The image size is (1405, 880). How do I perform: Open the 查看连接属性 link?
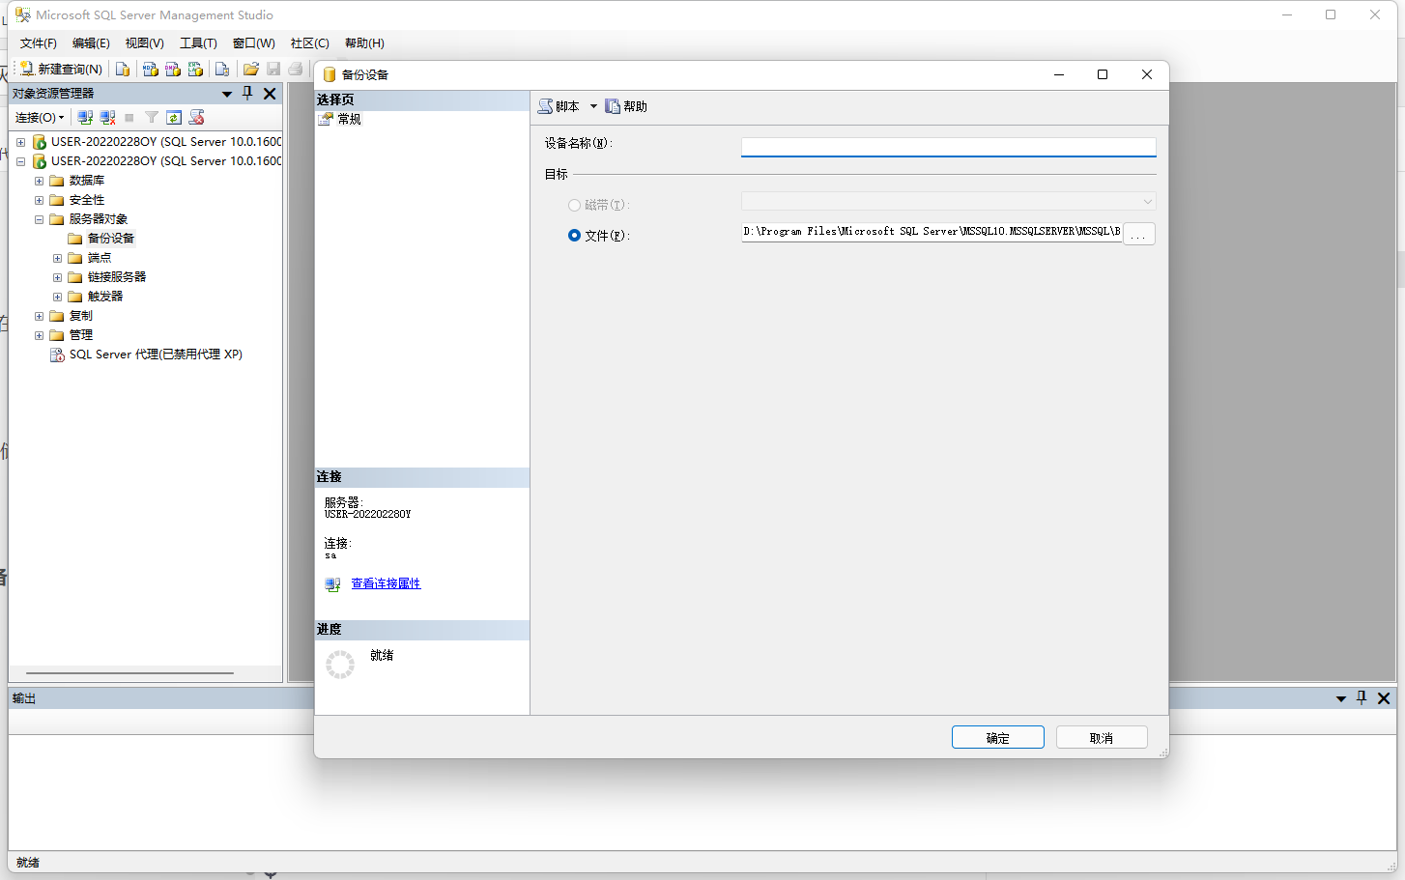[x=386, y=583]
